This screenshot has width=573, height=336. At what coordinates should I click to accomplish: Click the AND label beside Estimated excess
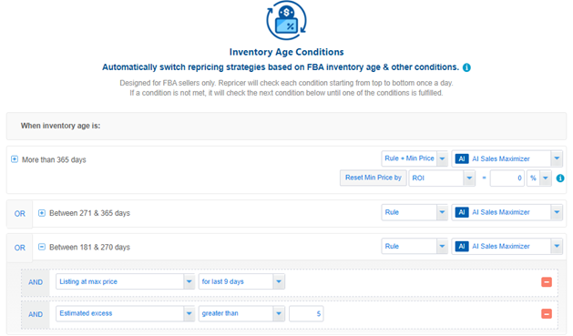click(x=36, y=314)
